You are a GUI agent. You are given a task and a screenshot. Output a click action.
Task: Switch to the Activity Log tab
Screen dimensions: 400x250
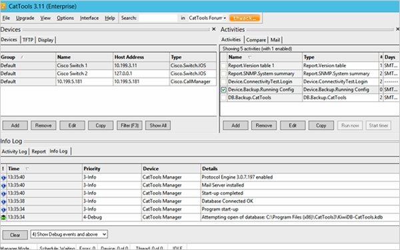(14, 151)
